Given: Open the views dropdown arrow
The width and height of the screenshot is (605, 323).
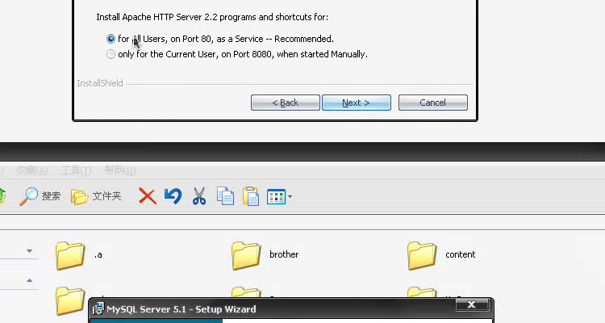Looking at the screenshot, I should coord(290,197).
